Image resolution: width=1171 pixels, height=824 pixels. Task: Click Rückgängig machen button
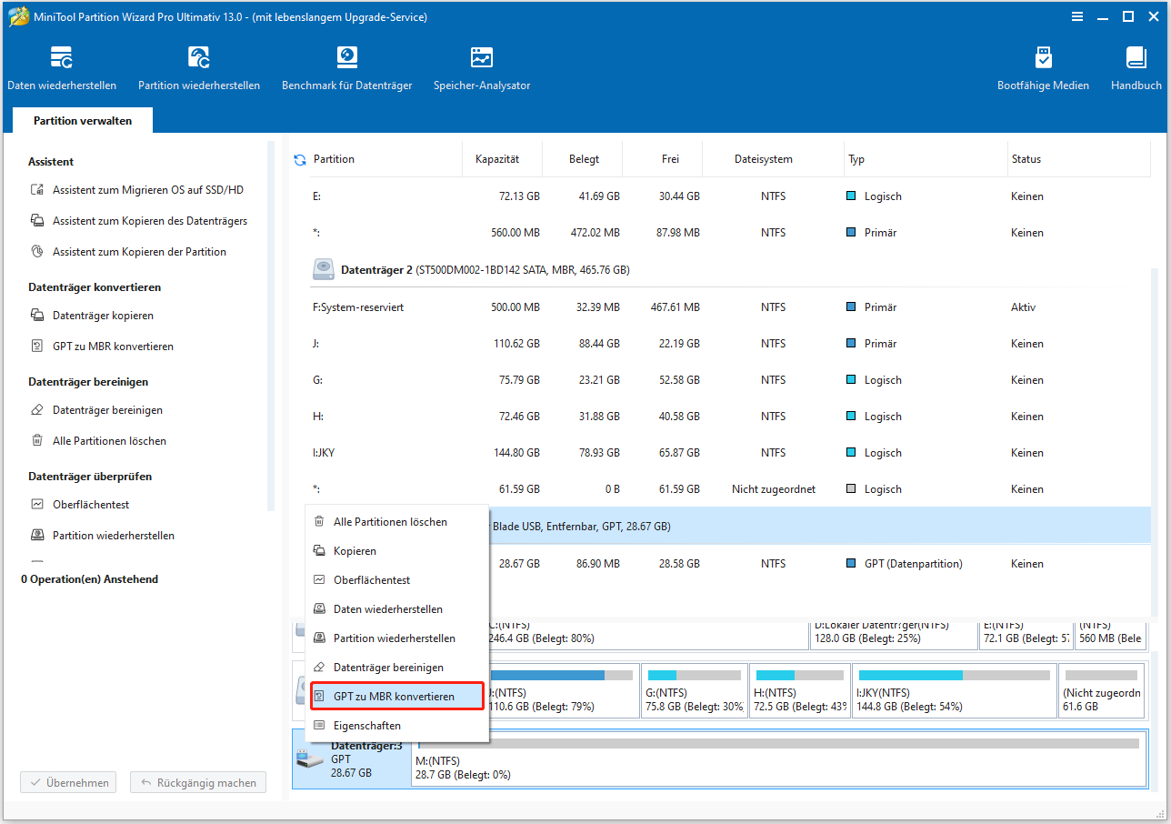(x=198, y=782)
